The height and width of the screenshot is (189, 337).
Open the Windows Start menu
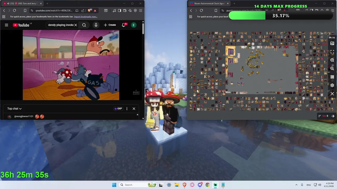pyautogui.click(x=114, y=185)
